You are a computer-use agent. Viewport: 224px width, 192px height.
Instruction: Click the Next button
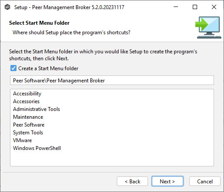click(168, 181)
